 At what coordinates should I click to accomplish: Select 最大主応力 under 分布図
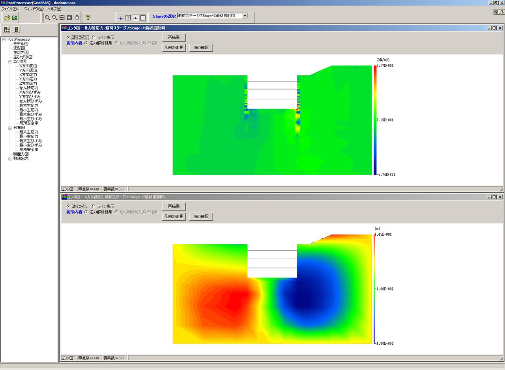coord(29,132)
